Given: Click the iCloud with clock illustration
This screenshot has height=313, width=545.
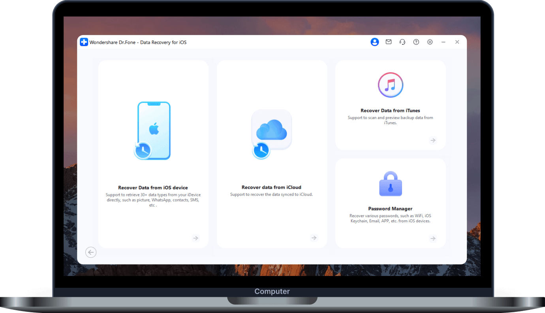Looking at the screenshot, I should tap(272, 134).
